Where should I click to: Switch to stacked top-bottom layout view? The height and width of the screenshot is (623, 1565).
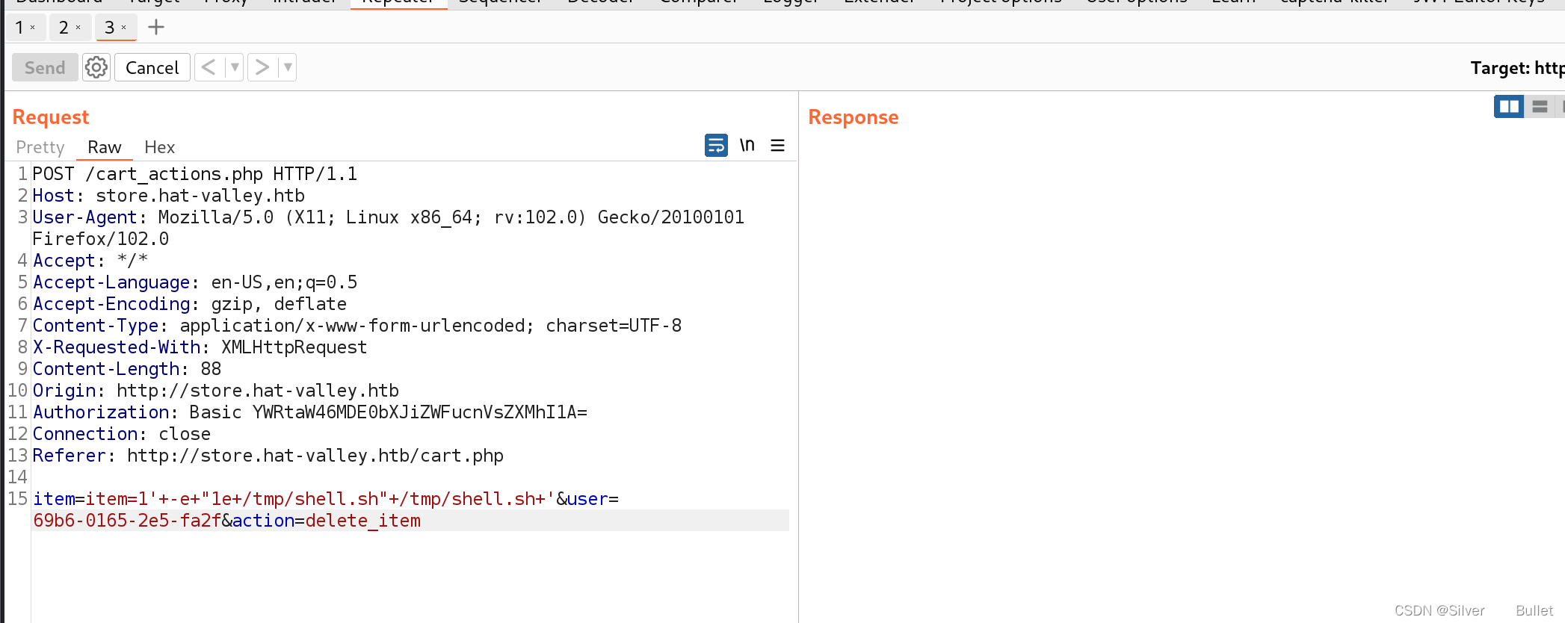(1540, 107)
